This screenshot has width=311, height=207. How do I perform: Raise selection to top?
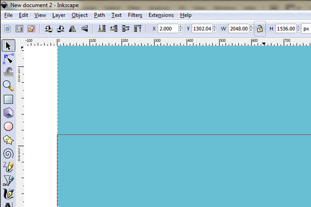pos(138,29)
